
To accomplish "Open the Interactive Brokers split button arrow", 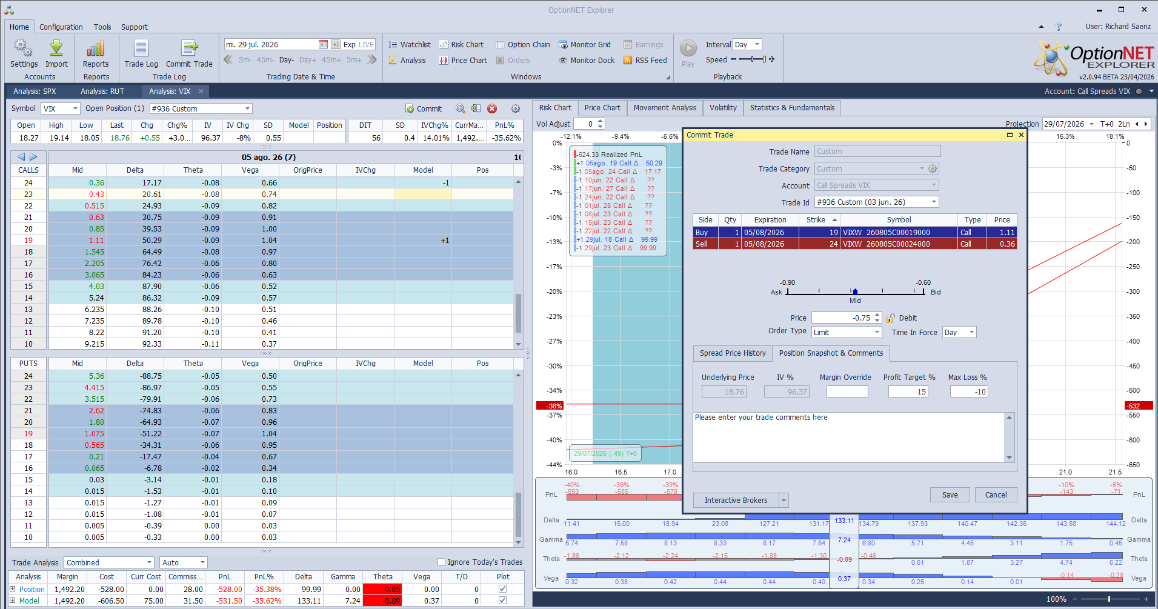I will click(x=784, y=501).
